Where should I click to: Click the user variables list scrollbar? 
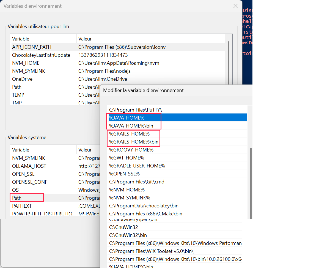229,63
